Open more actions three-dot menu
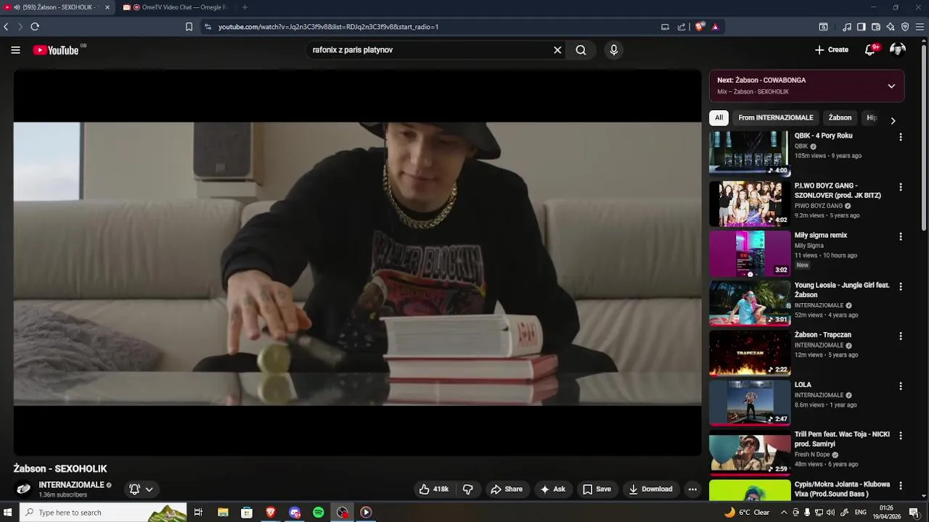Viewport: 929px width, 522px height. point(692,489)
